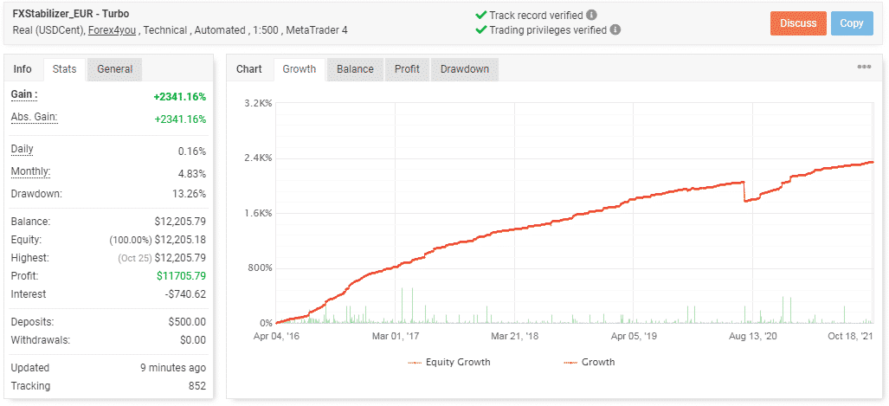Viewport: 889px width, 406px height.
Task: Click the 0.16% daily value
Action: coord(192,151)
